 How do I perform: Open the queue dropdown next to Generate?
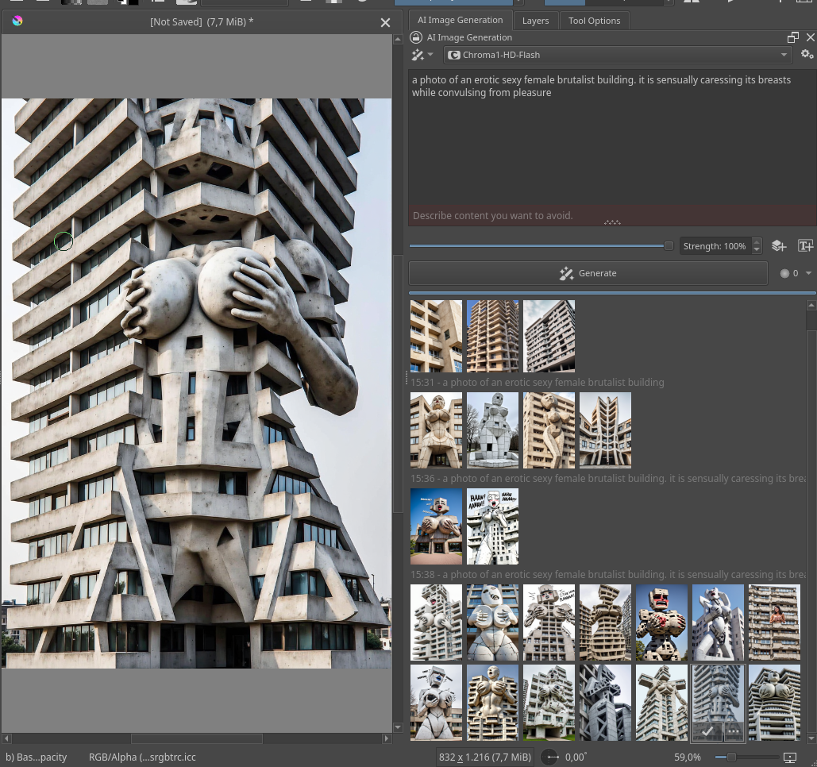coord(796,273)
